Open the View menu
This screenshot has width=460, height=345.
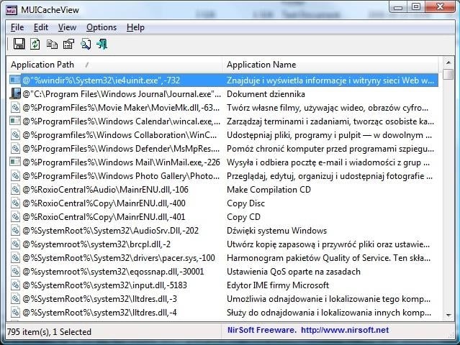[67, 27]
